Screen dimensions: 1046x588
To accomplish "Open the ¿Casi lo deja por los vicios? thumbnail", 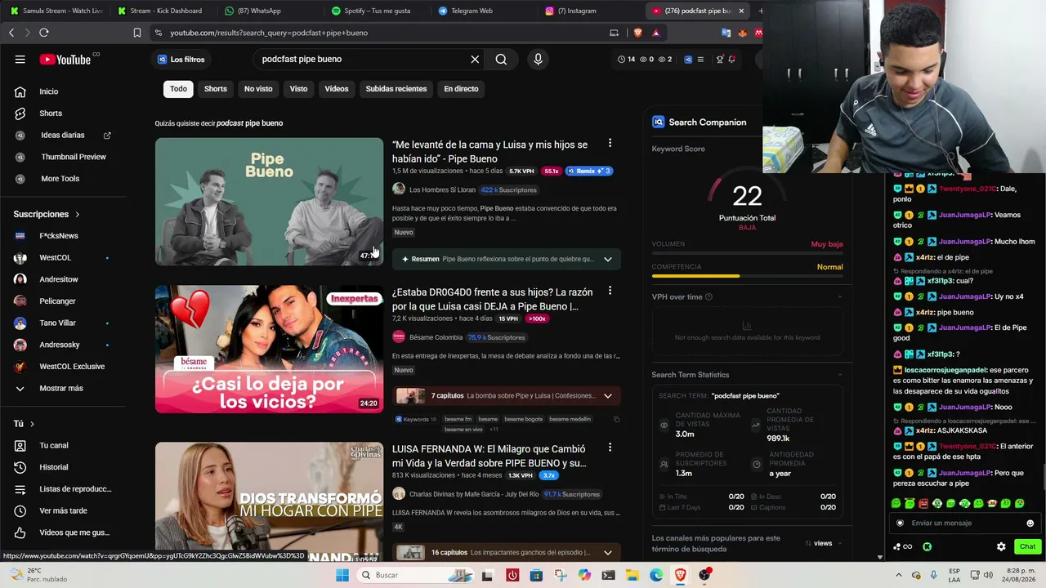I will click(269, 349).
